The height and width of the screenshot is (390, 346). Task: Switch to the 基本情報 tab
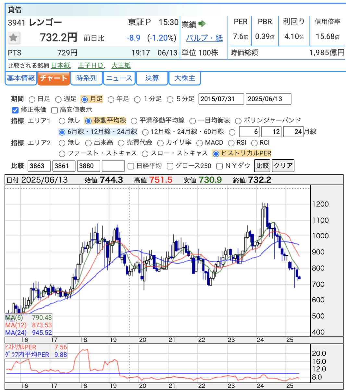(x=21, y=78)
